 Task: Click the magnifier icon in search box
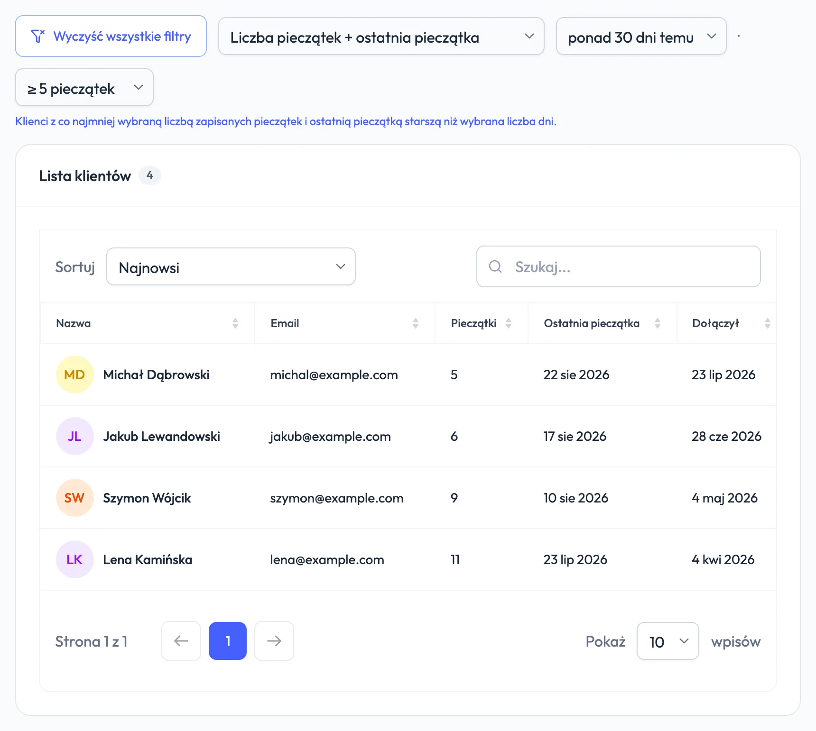point(495,266)
